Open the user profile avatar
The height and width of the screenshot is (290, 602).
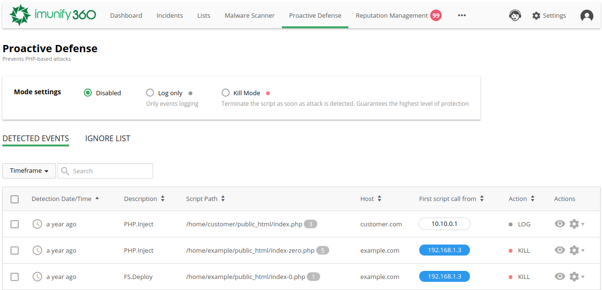(x=587, y=16)
